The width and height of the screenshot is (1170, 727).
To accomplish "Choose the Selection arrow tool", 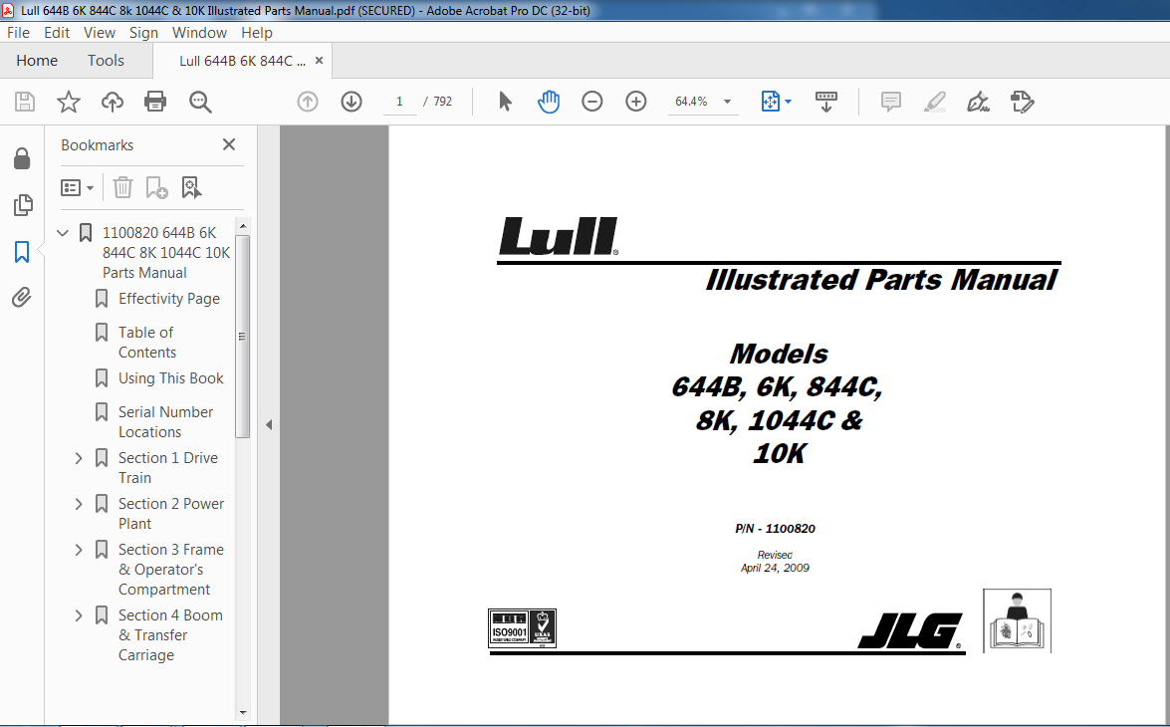I will (505, 102).
